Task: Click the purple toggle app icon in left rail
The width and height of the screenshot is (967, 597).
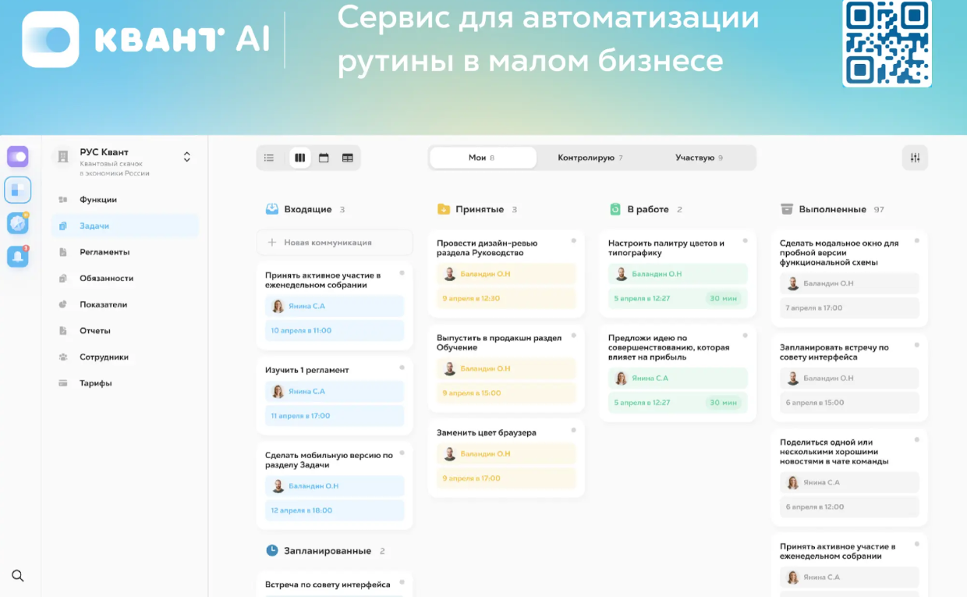Action: tap(18, 157)
